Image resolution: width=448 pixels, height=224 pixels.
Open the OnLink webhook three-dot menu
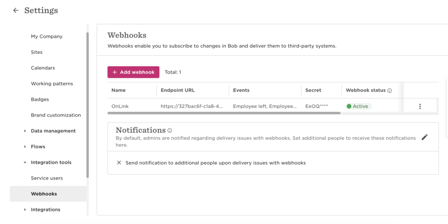420,106
